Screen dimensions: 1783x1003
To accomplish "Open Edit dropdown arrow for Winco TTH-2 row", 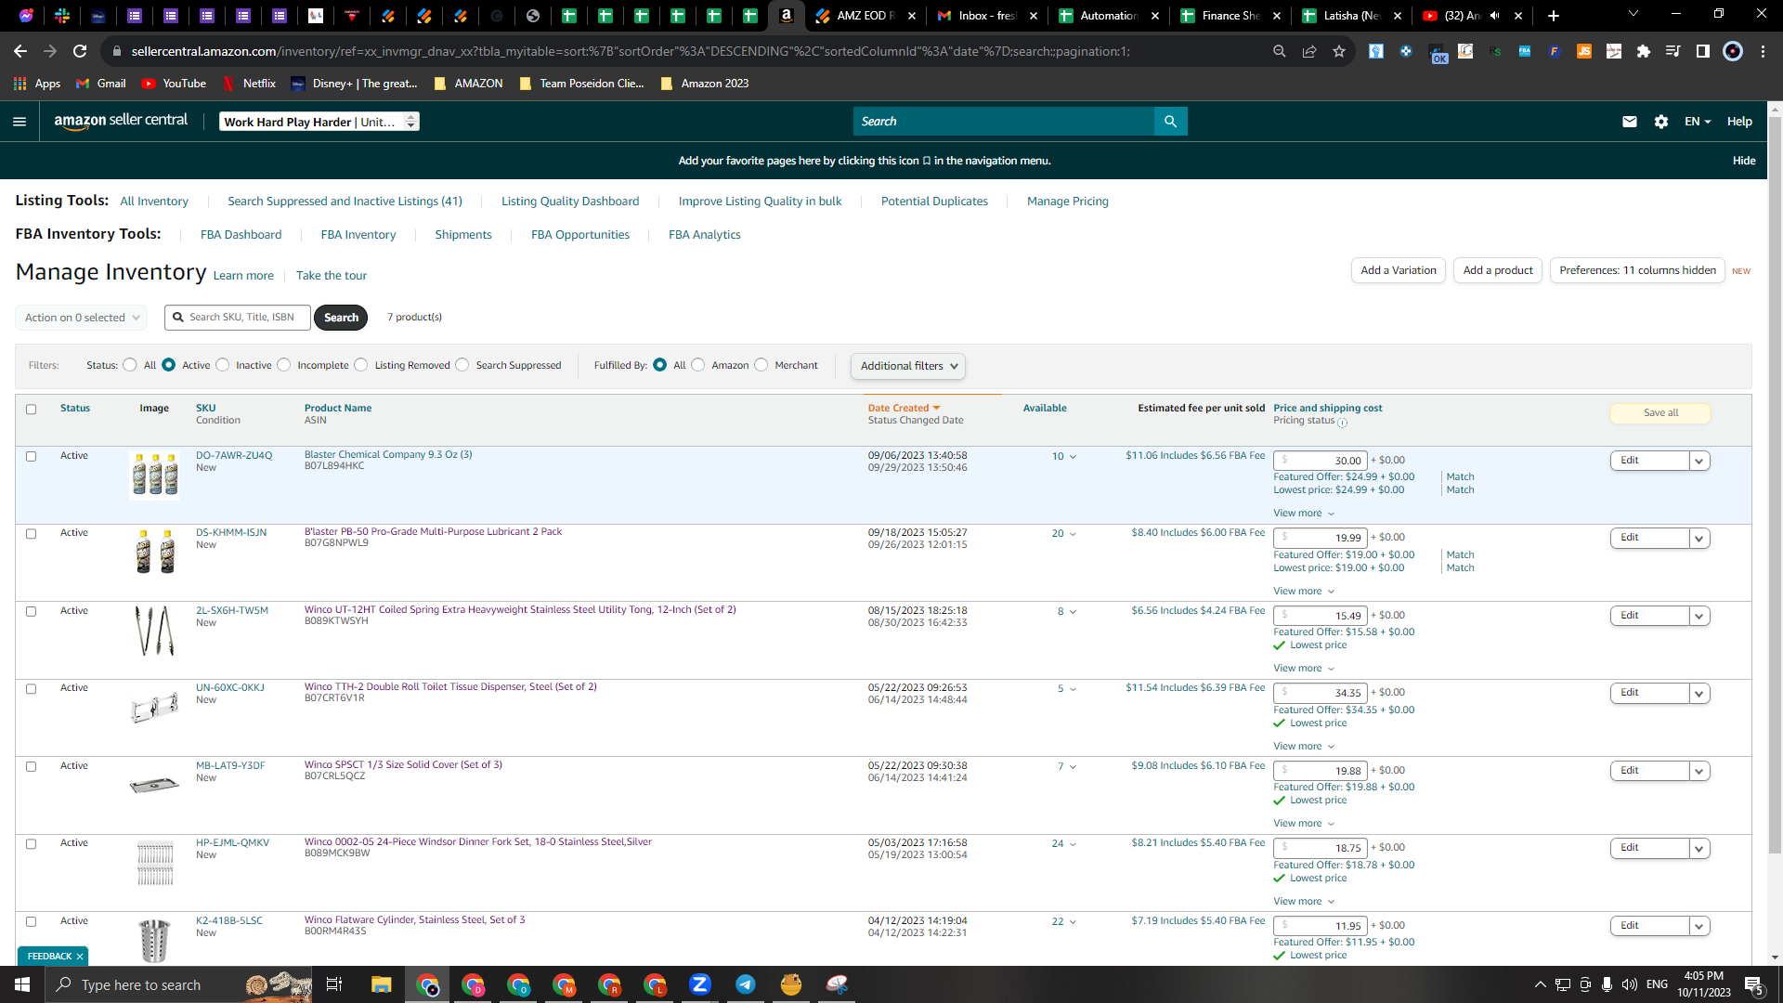I will click(x=1699, y=693).
